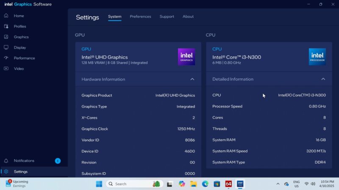Click the Subsystem ID value 0000
The width and height of the screenshot is (339, 190).
pos(190,174)
